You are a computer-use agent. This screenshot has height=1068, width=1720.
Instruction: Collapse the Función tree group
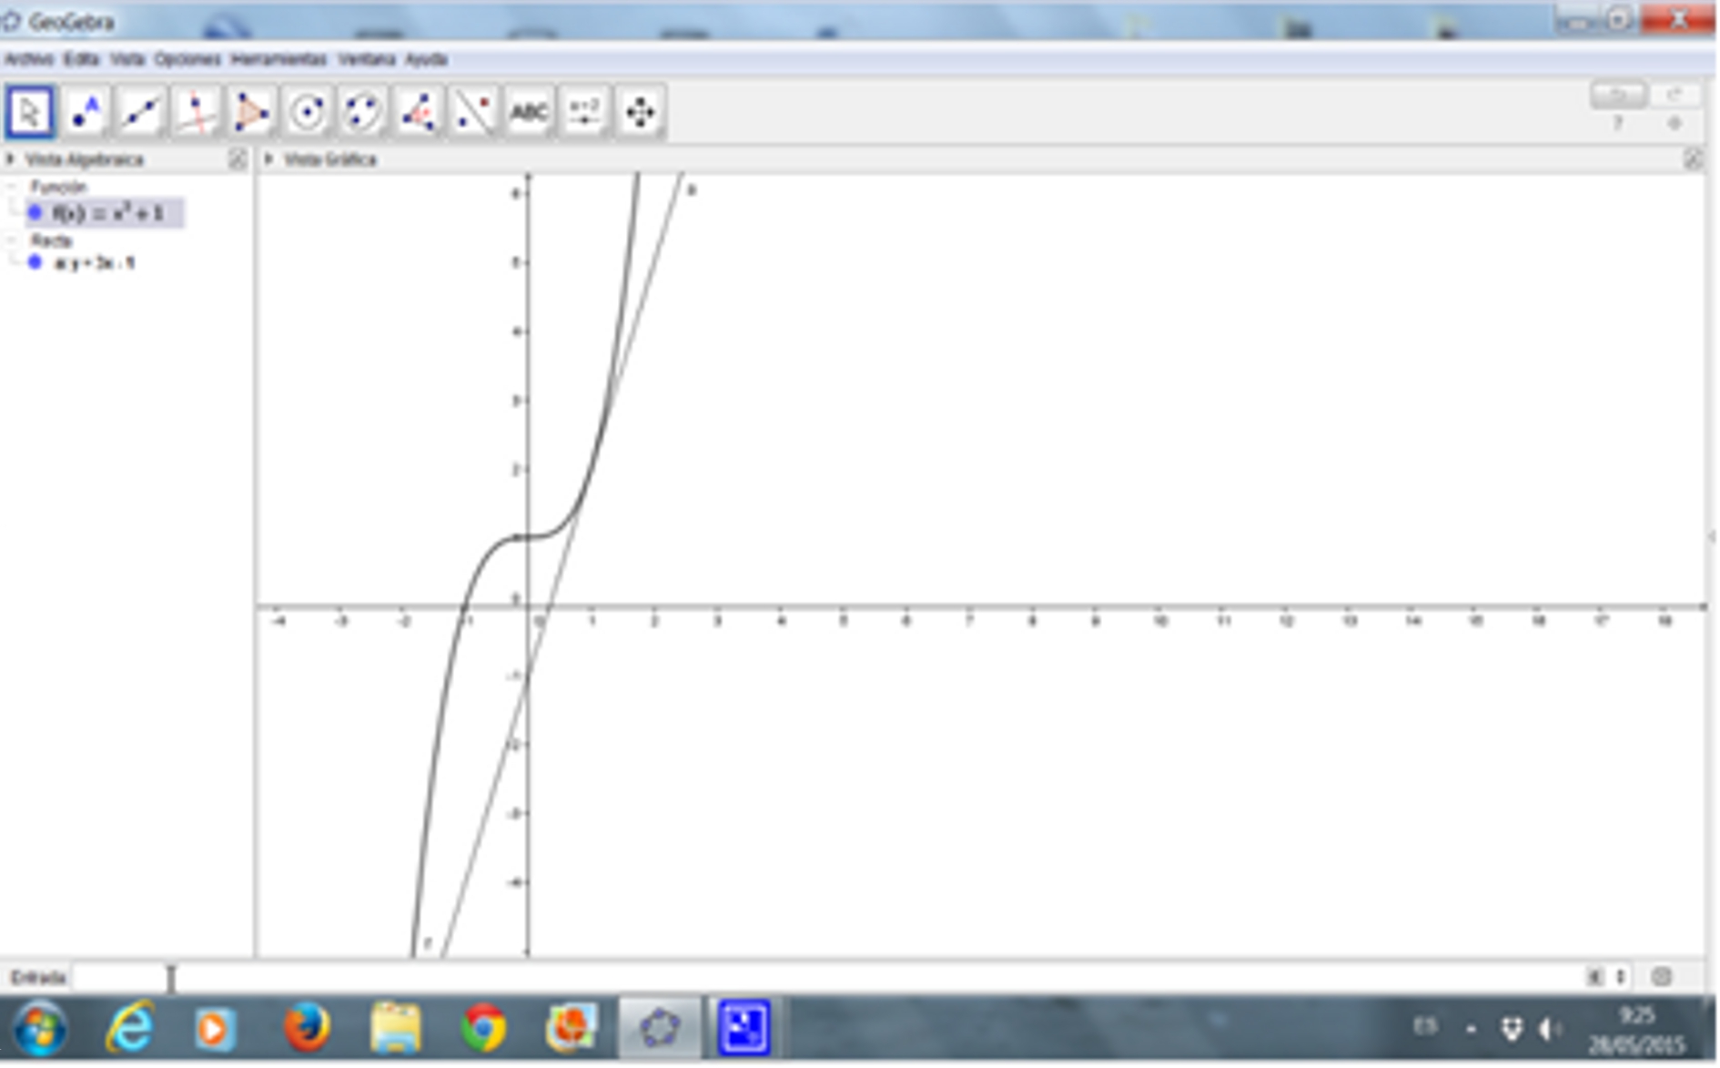pyautogui.click(x=13, y=188)
